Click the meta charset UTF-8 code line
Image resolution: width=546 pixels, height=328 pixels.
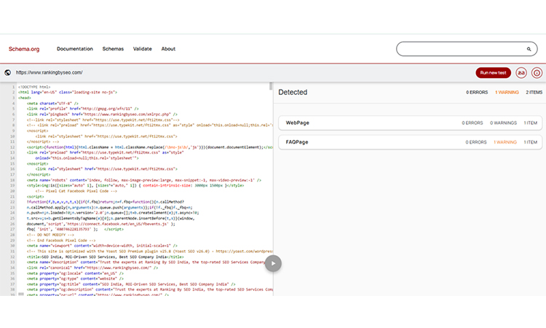[x=52, y=104]
